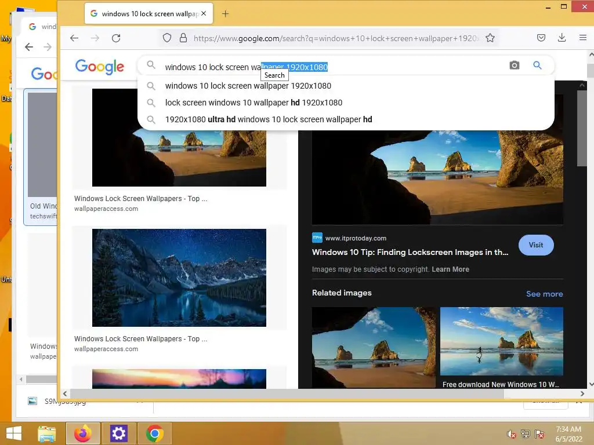
Task: Search by image camera icon
Action: [x=514, y=65]
